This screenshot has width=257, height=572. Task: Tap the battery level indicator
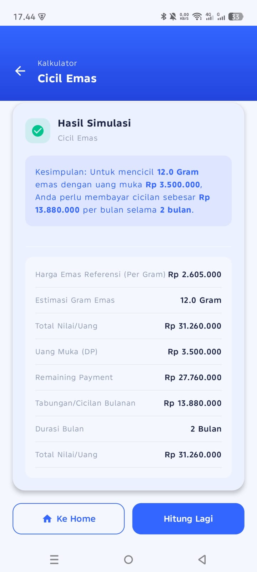[x=236, y=16]
